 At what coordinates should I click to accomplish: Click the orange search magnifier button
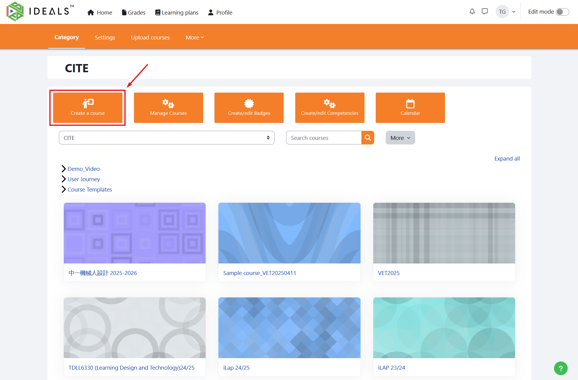click(368, 138)
